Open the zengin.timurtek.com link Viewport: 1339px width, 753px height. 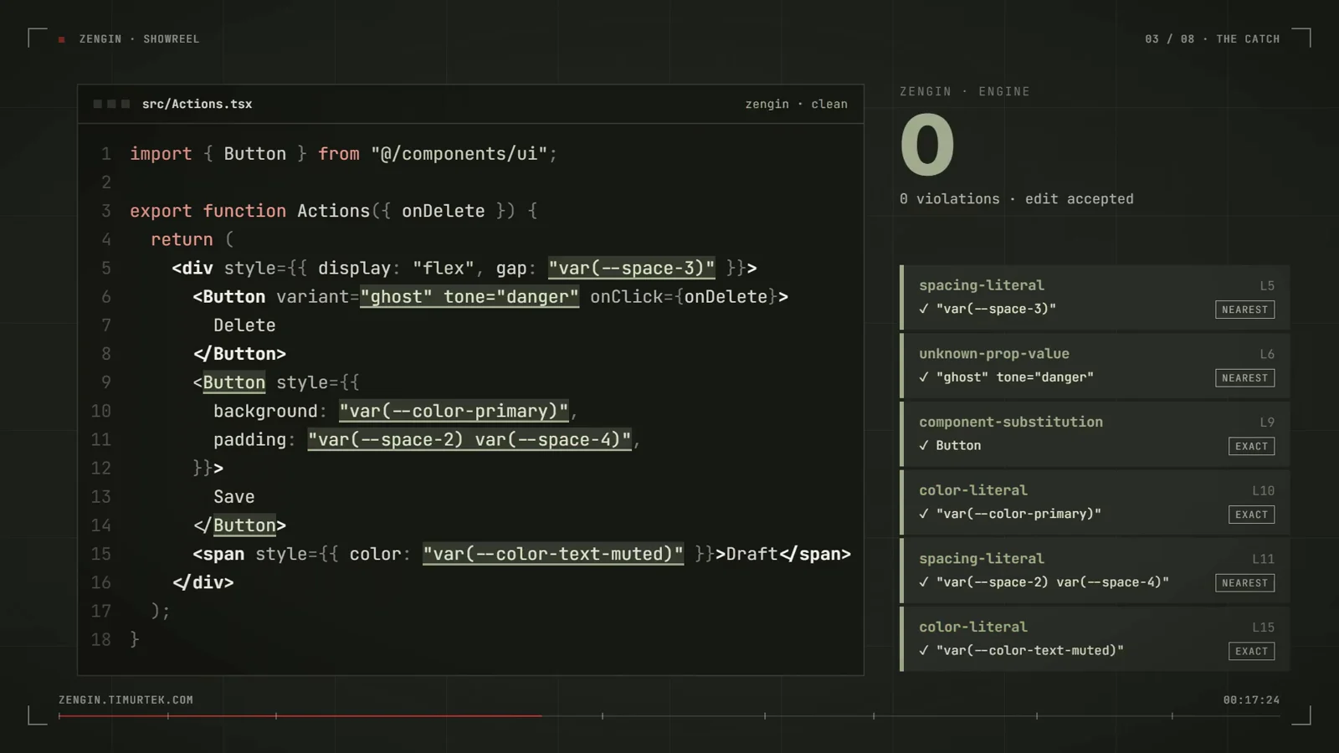126,700
